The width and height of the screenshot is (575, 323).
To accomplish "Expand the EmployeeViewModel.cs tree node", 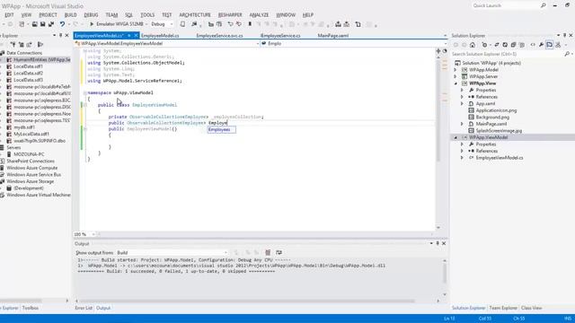I will 462,158.
